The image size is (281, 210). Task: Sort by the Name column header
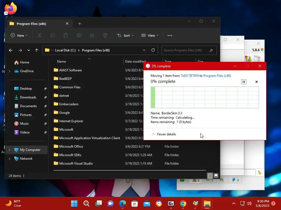pyautogui.click(x=61, y=62)
